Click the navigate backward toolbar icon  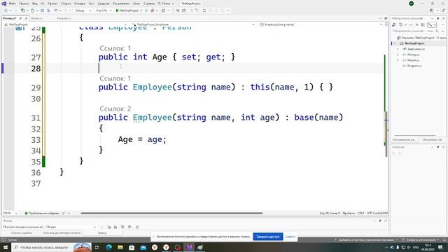(x=6, y=10)
